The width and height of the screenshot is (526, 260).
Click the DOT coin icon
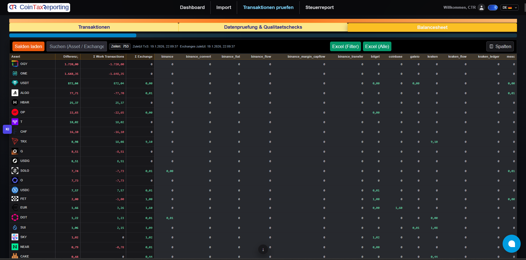pos(15,218)
